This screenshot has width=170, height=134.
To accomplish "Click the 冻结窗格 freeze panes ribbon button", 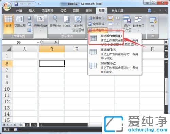I will point(97,30).
